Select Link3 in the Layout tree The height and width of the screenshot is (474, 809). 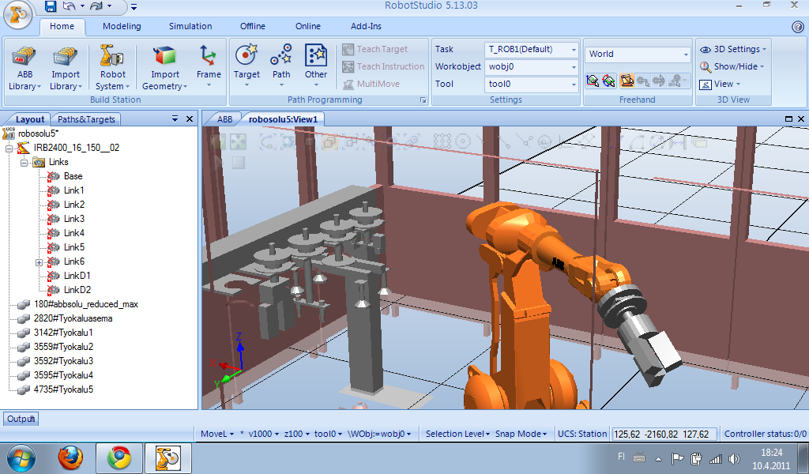73,219
